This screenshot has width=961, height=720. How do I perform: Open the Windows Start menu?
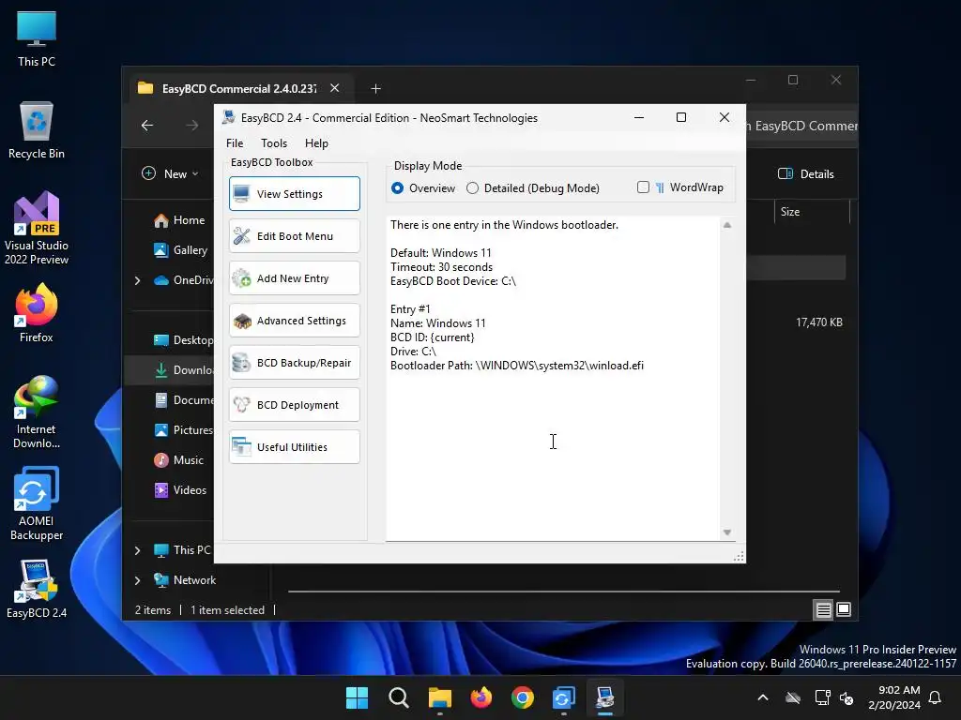point(357,697)
